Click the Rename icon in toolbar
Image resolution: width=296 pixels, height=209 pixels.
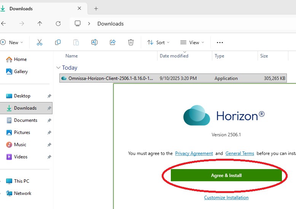tap(94, 42)
